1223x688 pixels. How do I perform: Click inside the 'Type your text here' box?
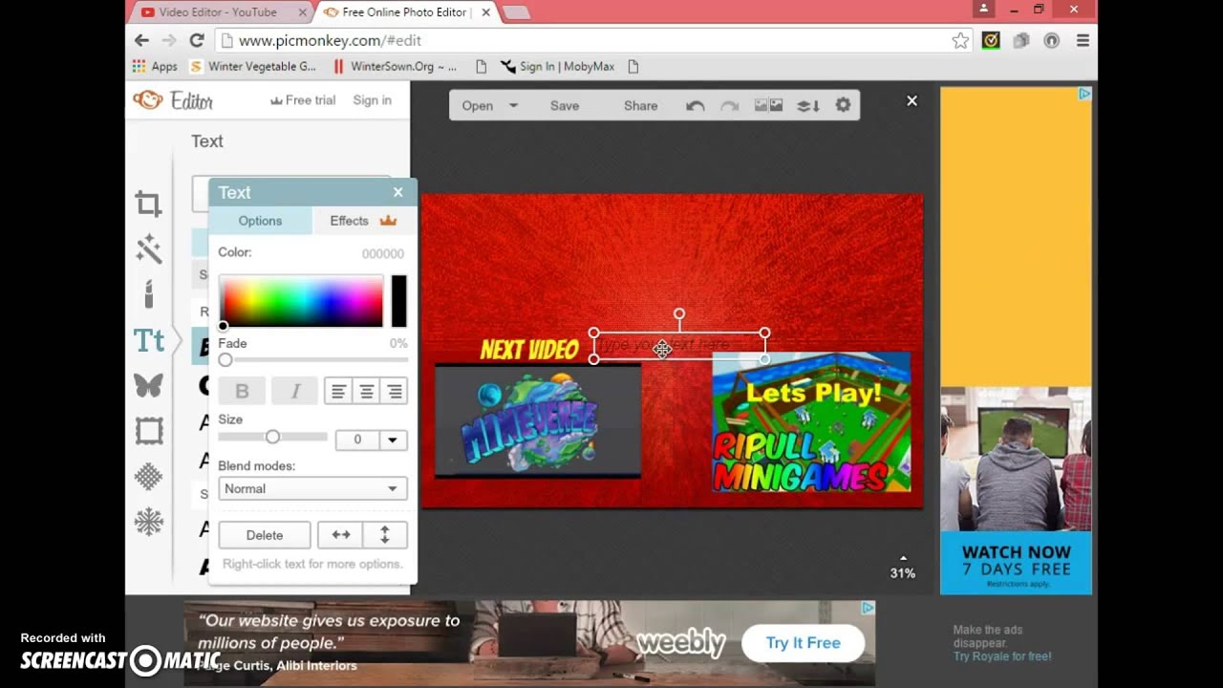pos(679,346)
